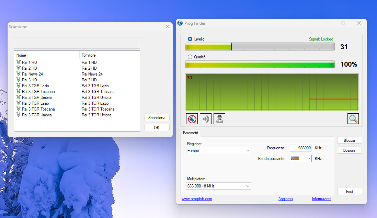Viewport: 377px width, 218px height.
Task: Click the Informazioni link
Action: click(321, 199)
